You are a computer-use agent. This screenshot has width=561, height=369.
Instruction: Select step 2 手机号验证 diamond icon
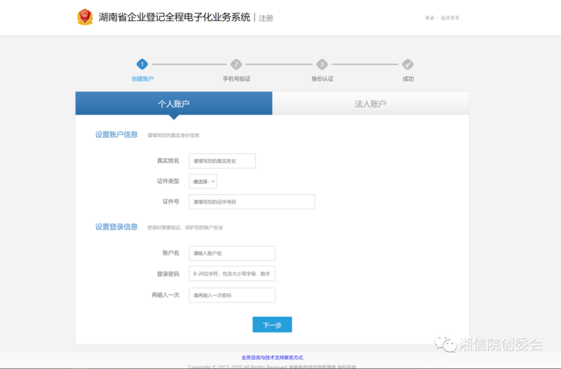[236, 64]
